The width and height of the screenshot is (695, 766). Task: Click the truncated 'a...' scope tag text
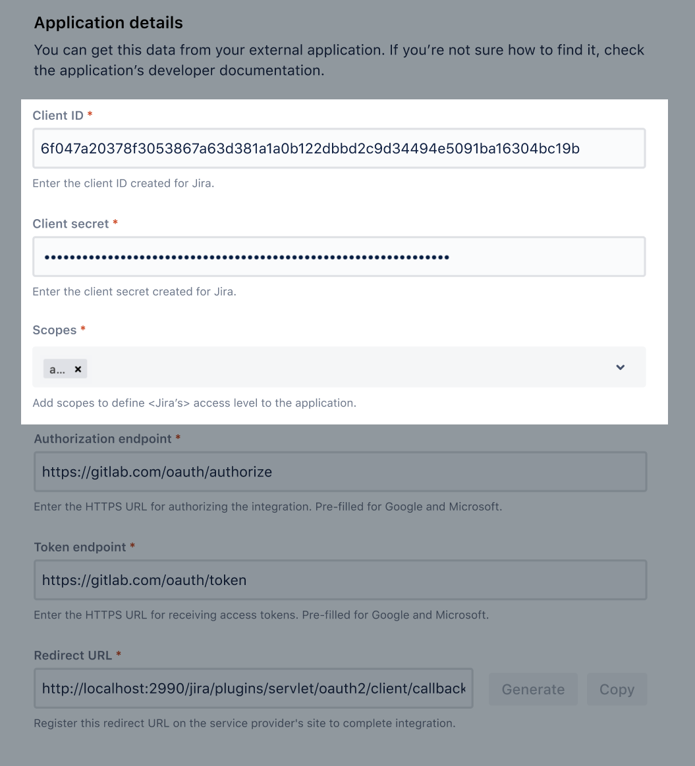pyautogui.click(x=57, y=369)
